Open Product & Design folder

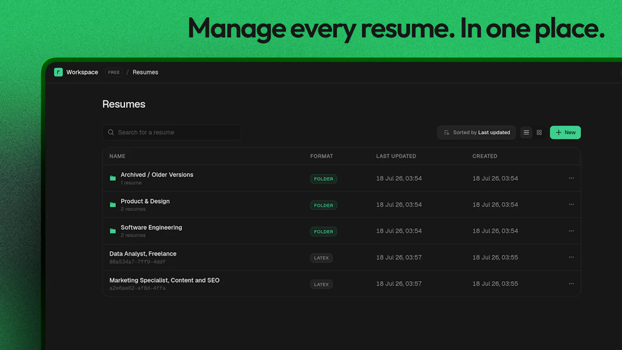(145, 201)
